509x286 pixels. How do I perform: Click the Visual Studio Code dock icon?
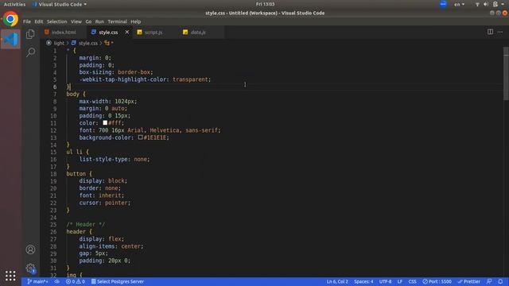coord(10,39)
